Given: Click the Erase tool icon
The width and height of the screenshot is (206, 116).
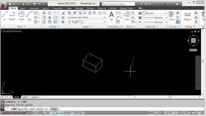Looking at the screenshot, I should click(63, 13).
